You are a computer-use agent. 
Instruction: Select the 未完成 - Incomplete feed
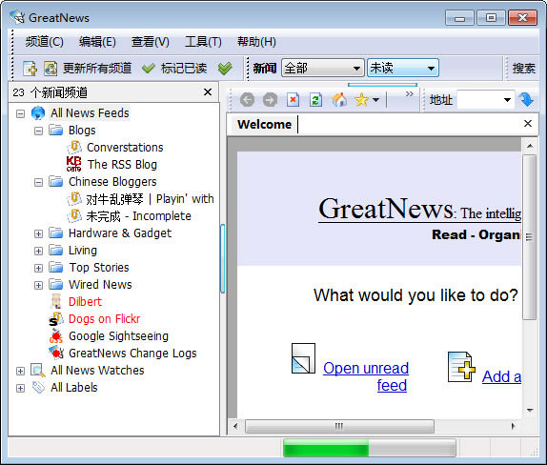tap(138, 216)
